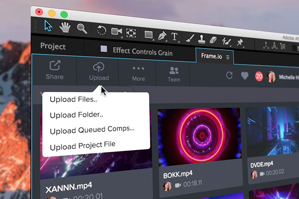Image resolution: width=299 pixels, height=199 pixels.
Task: Click the Effect Controls color label square
Action: (x=104, y=49)
